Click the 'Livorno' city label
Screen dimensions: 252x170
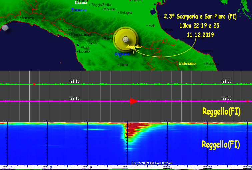tap(84, 51)
